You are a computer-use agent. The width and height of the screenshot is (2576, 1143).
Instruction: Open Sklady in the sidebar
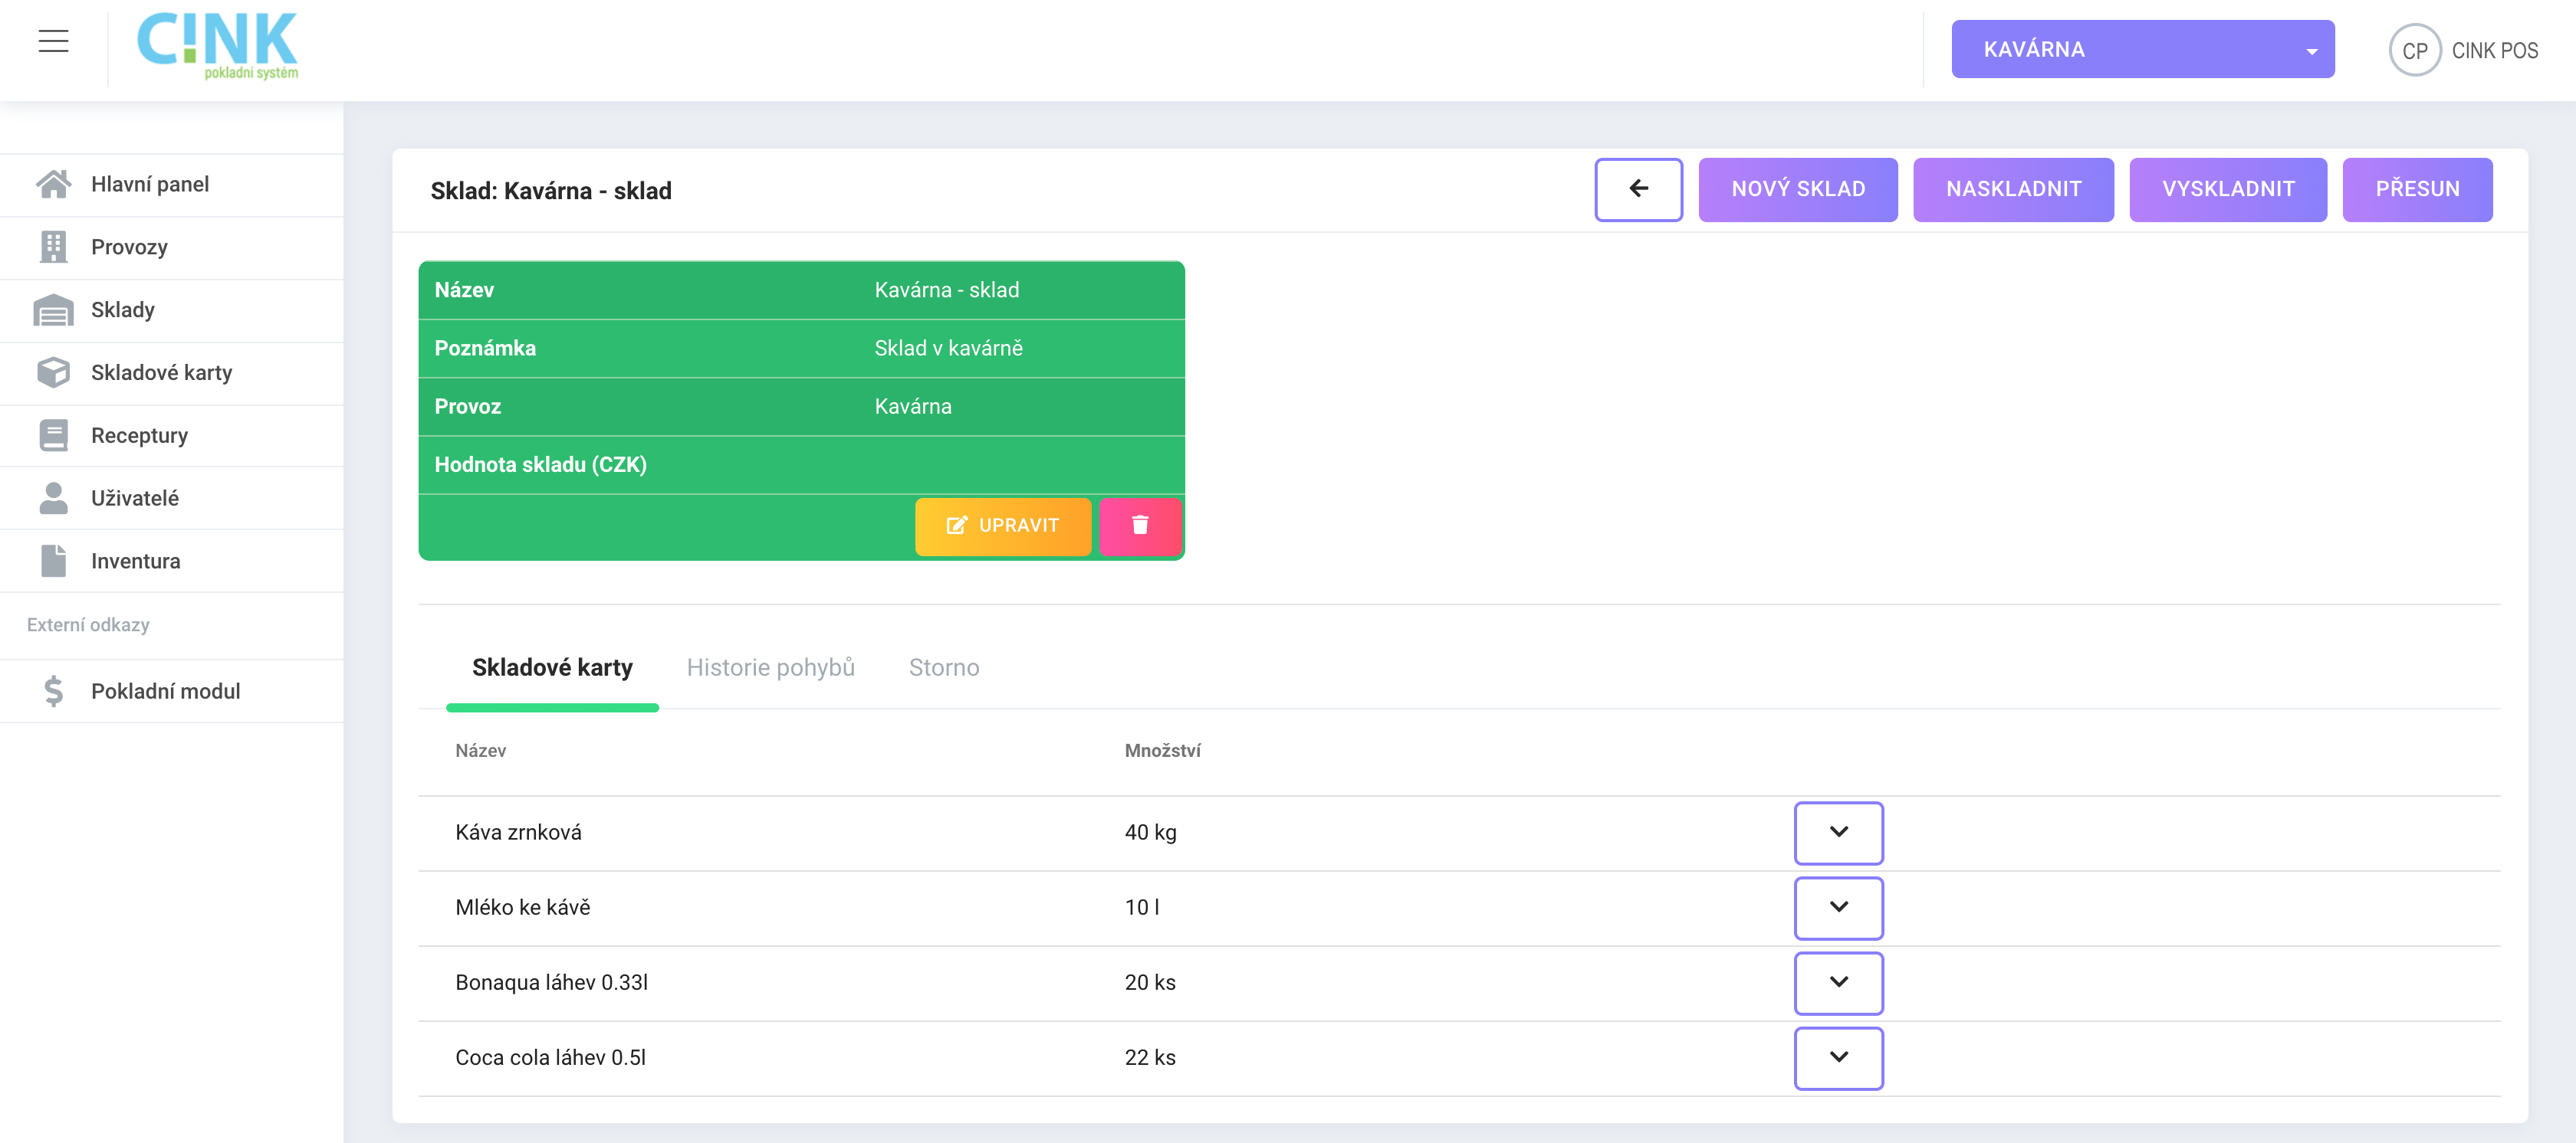click(x=172, y=309)
